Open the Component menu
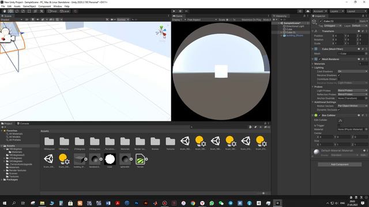The image size is (369, 207). 44,6
